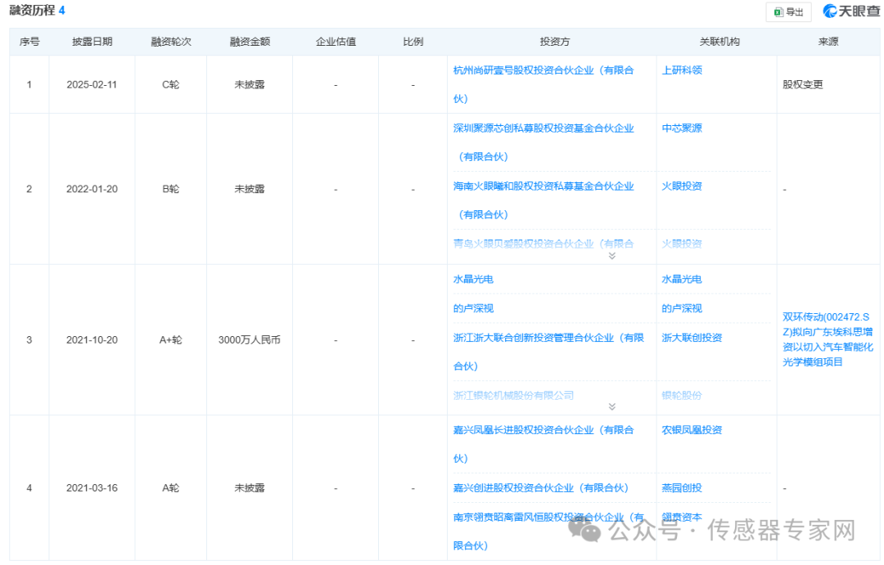Click the B轮 round cell

(x=171, y=189)
